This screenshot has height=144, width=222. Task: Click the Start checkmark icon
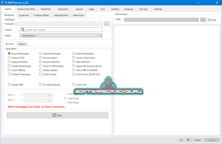pos(54,115)
